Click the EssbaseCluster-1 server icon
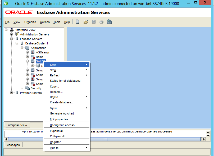Viewport: 214px width, 156px height. 22,43
